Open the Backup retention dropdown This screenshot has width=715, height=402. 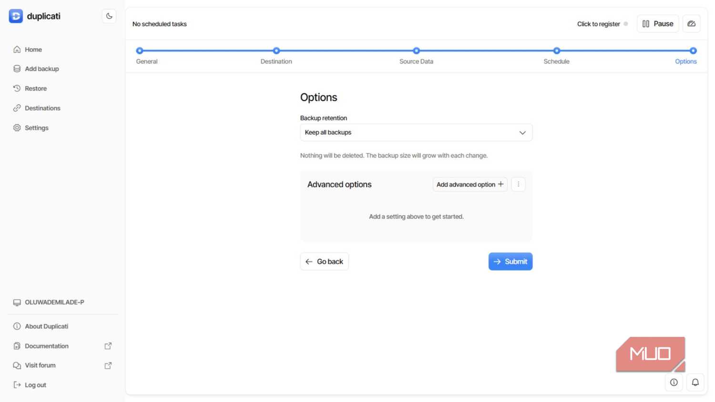pyautogui.click(x=416, y=132)
